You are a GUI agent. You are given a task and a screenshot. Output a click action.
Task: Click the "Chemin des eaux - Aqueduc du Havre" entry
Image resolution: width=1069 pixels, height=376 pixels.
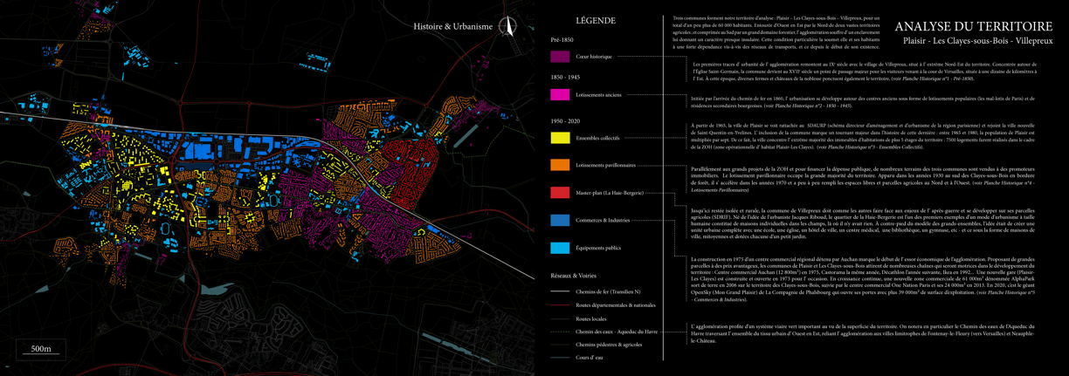[x=617, y=332]
